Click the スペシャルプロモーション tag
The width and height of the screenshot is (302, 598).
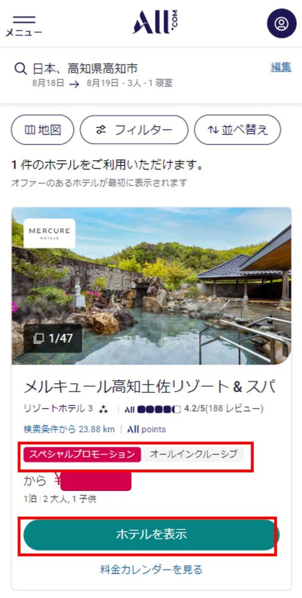82,454
